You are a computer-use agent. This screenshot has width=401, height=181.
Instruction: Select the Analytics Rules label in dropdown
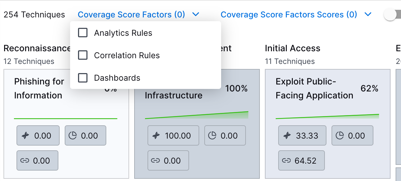click(x=123, y=33)
